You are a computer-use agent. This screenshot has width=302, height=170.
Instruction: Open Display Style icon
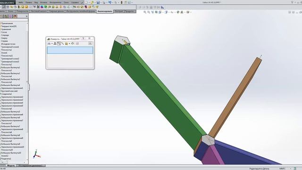pos(166,12)
